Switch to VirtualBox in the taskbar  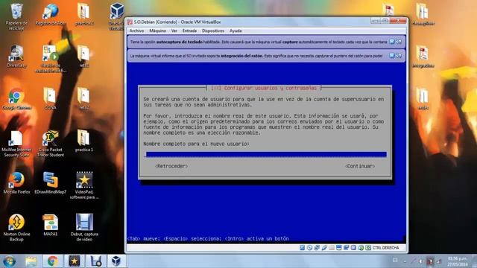(116, 261)
